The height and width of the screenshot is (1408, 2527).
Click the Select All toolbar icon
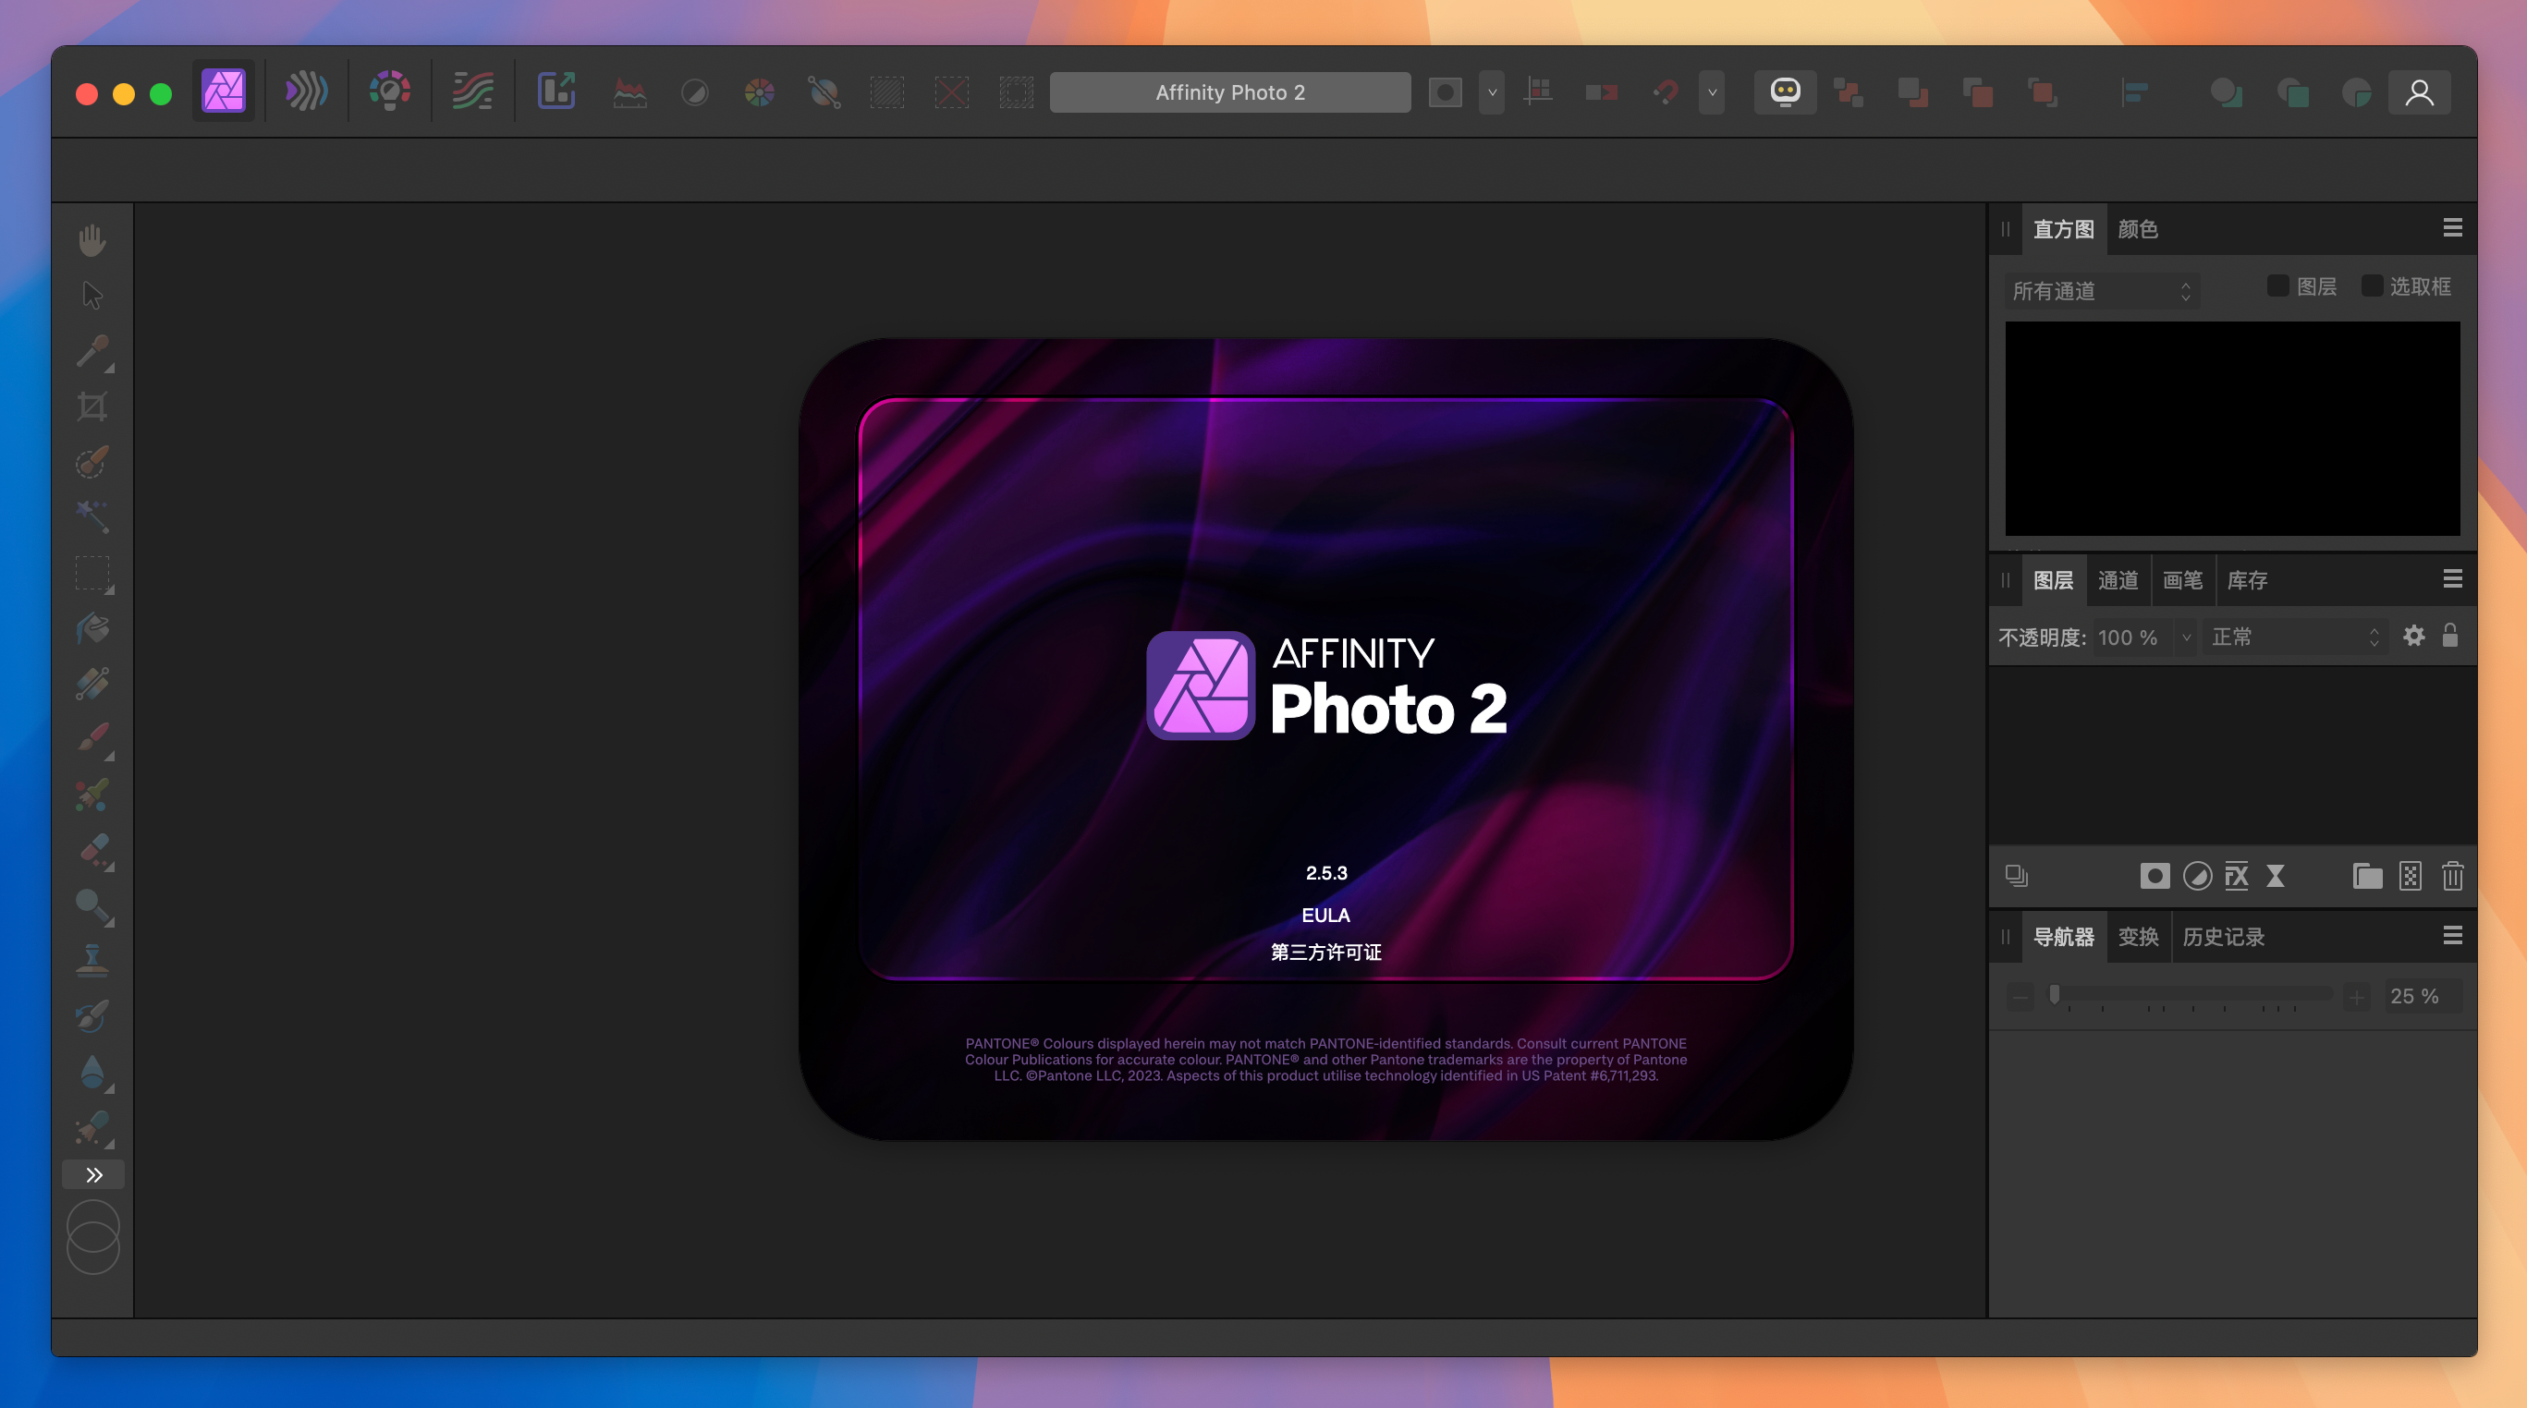point(886,93)
